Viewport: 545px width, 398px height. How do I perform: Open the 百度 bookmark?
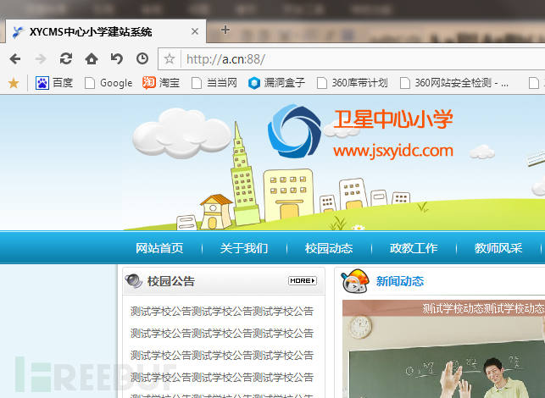pos(54,83)
